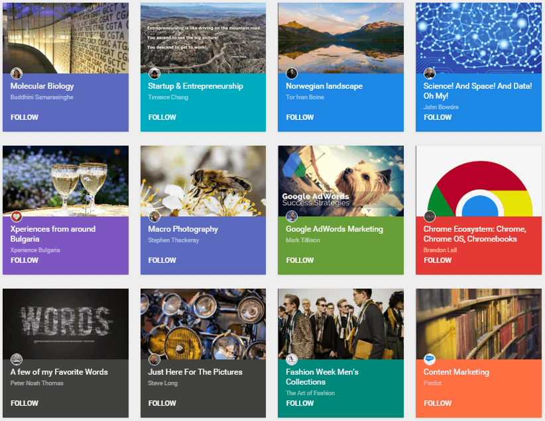Click the Pardot logo avatar on Content Marketing
The image size is (545, 421).
[430, 359]
